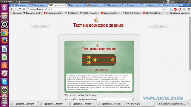
Task: Switch to the Проверка tab
Action: click(x=113, y=5)
